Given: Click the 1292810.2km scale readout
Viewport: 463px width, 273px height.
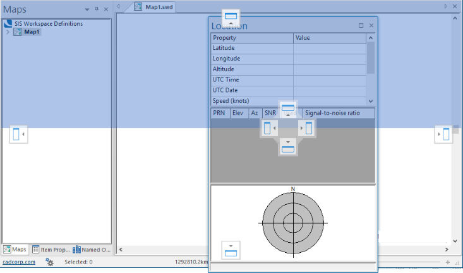Looking at the screenshot, I should point(191,262).
